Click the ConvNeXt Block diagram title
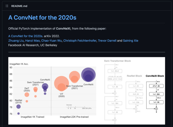Image resolution: width=173 pixels, height=127 pixels. pyautogui.click(x=155, y=76)
